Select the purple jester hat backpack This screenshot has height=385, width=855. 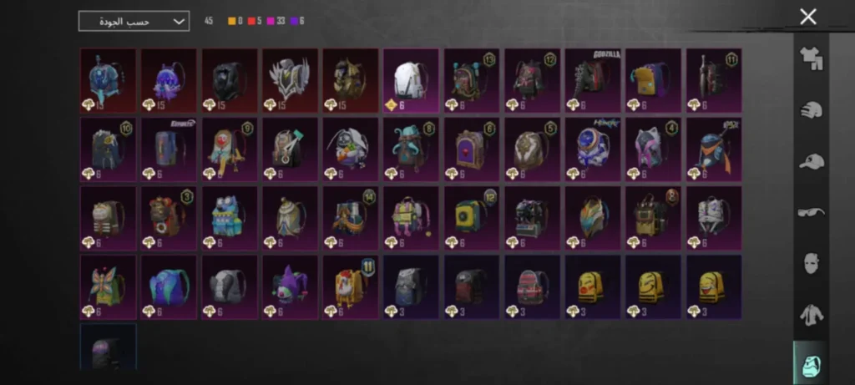click(x=290, y=286)
